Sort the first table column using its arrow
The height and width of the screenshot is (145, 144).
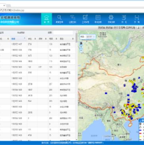[x=8, y=39]
